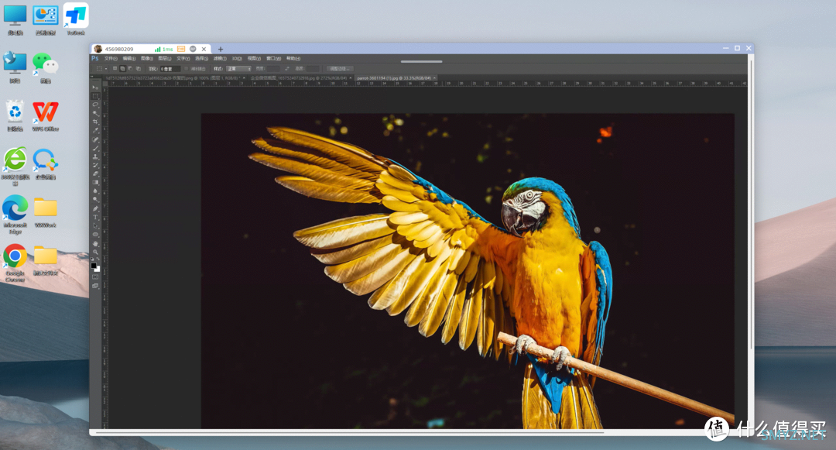Select the Pen tool
Viewport: 836px width, 450px height.
point(95,208)
